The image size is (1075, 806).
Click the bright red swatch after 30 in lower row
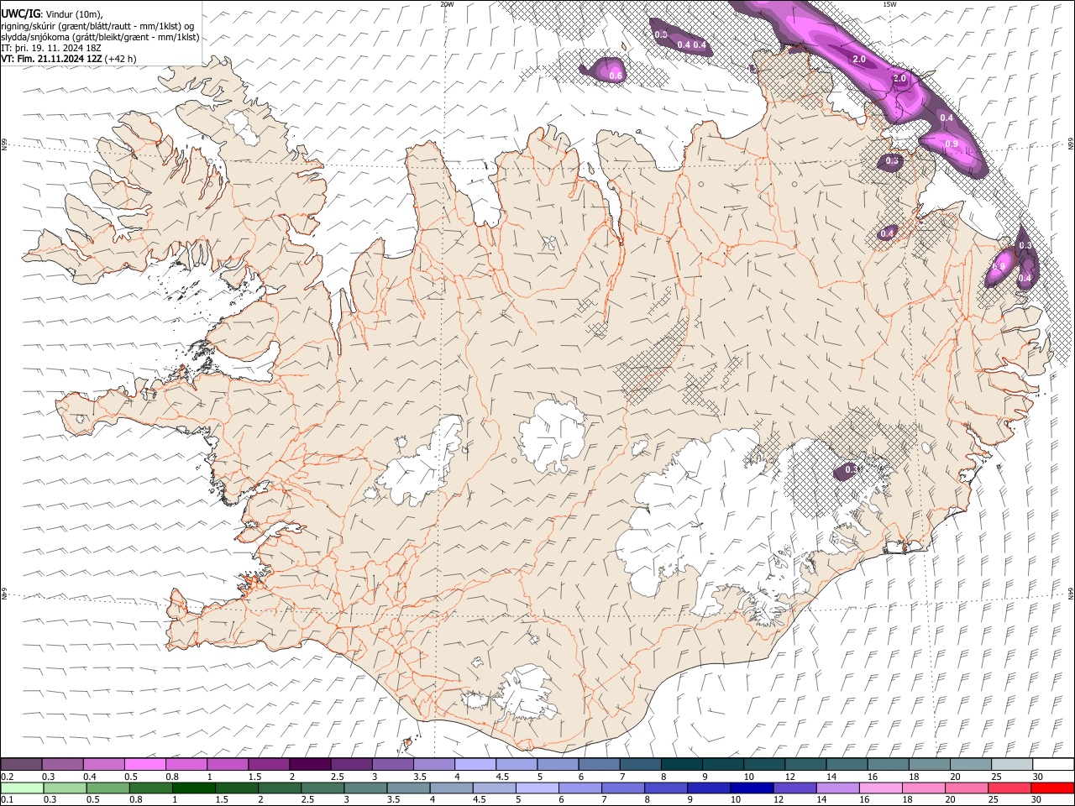coord(1052,788)
